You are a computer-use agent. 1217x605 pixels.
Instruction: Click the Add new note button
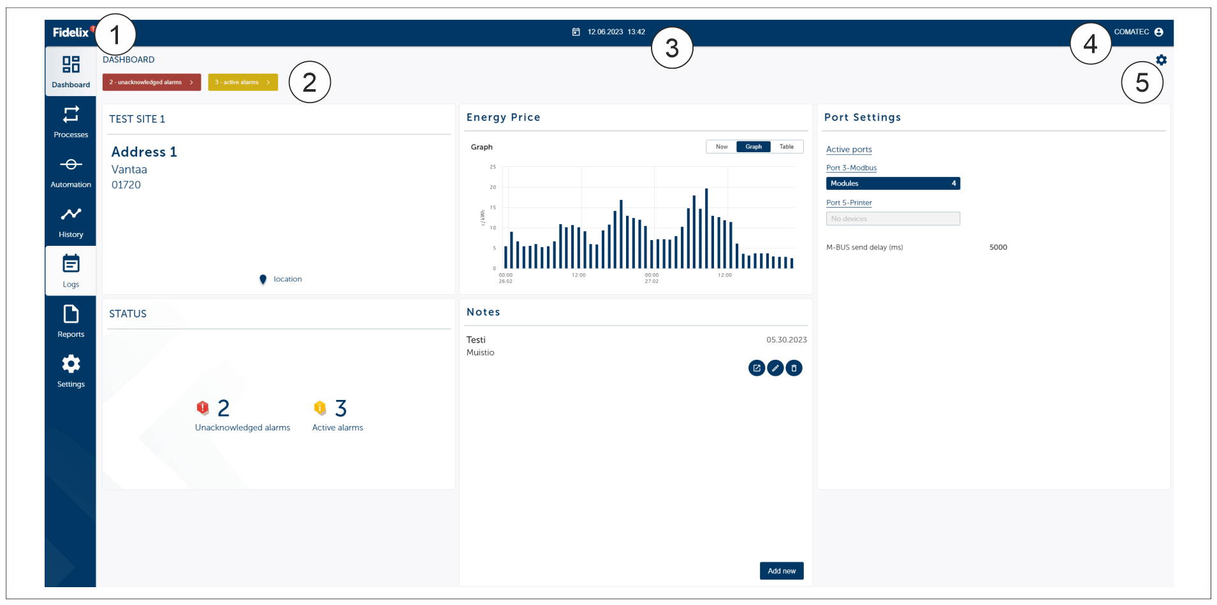click(x=782, y=571)
